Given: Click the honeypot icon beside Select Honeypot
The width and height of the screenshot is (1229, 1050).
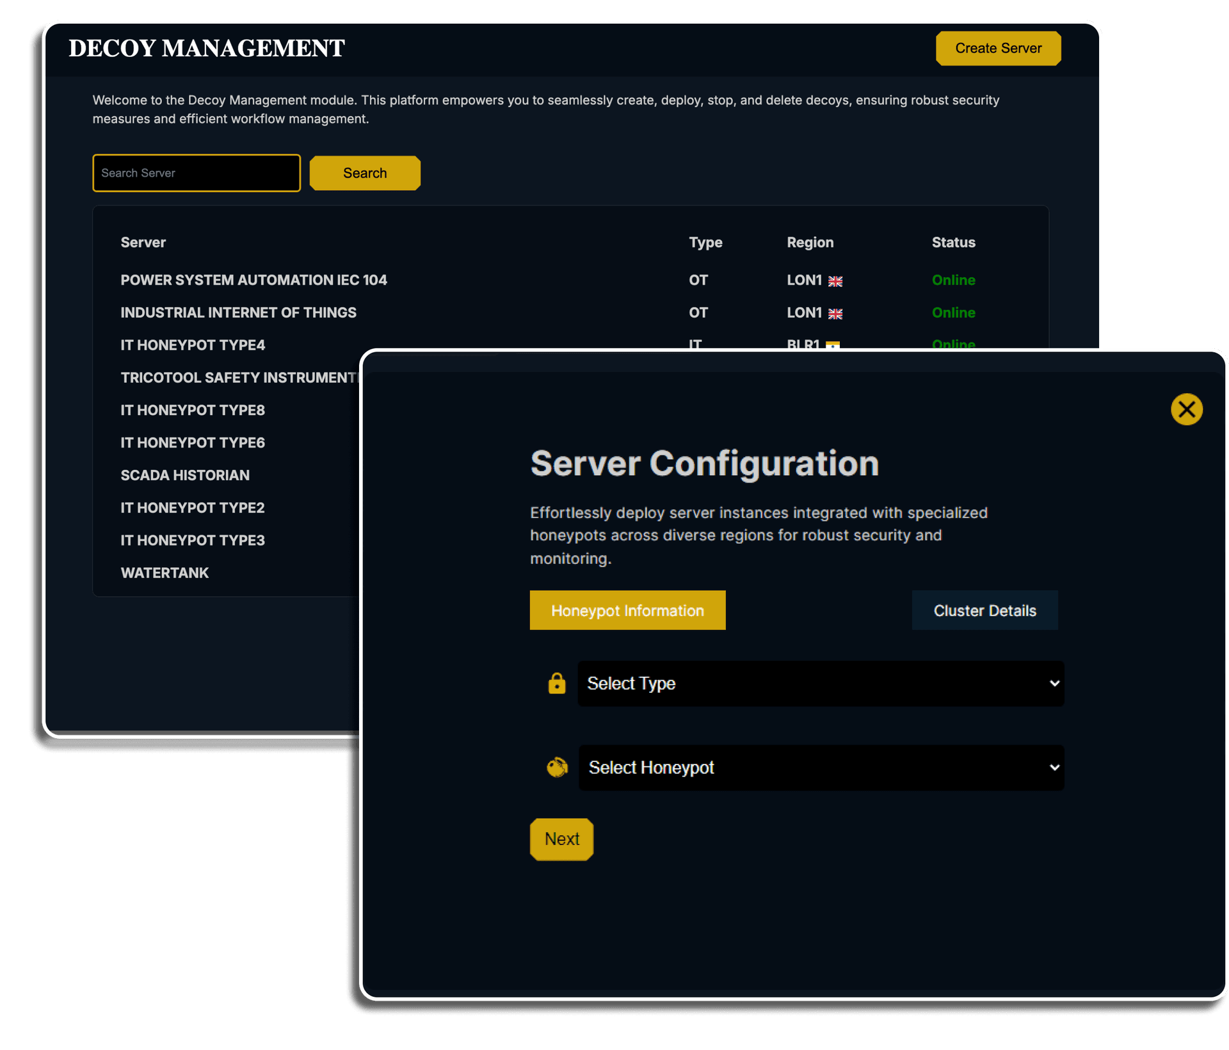Looking at the screenshot, I should tap(557, 767).
